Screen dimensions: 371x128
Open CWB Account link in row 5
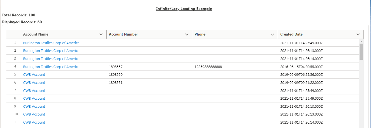(x=34, y=75)
